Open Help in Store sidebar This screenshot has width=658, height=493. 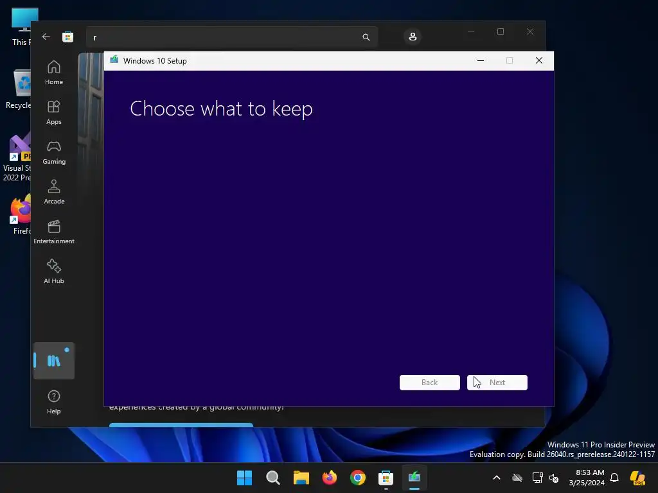[x=54, y=402]
